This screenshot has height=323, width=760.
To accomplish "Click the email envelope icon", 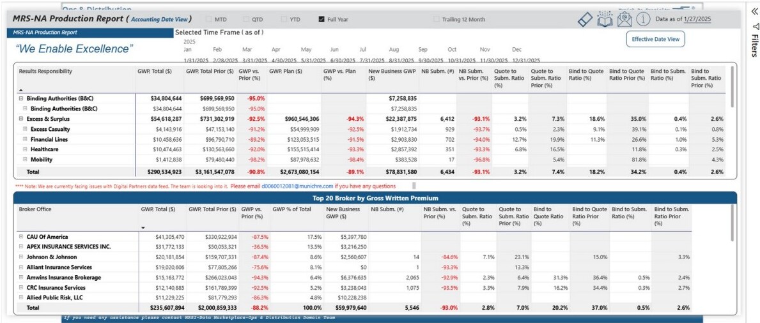I will [x=625, y=19].
